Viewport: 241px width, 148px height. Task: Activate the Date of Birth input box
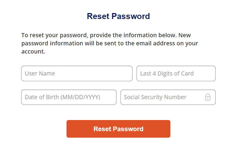(69, 97)
